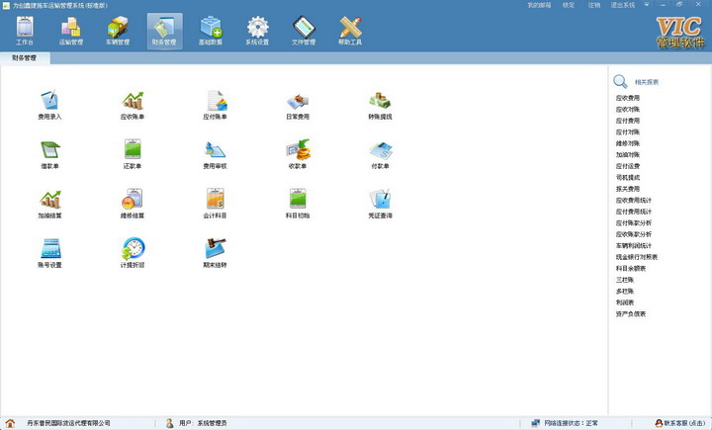This screenshot has height=430, width=712.
Task: Open the 司机提成 report
Action: 628,178
